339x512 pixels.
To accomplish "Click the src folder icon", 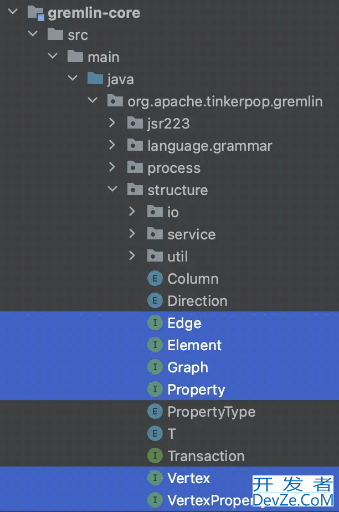I will (x=55, y=34).
